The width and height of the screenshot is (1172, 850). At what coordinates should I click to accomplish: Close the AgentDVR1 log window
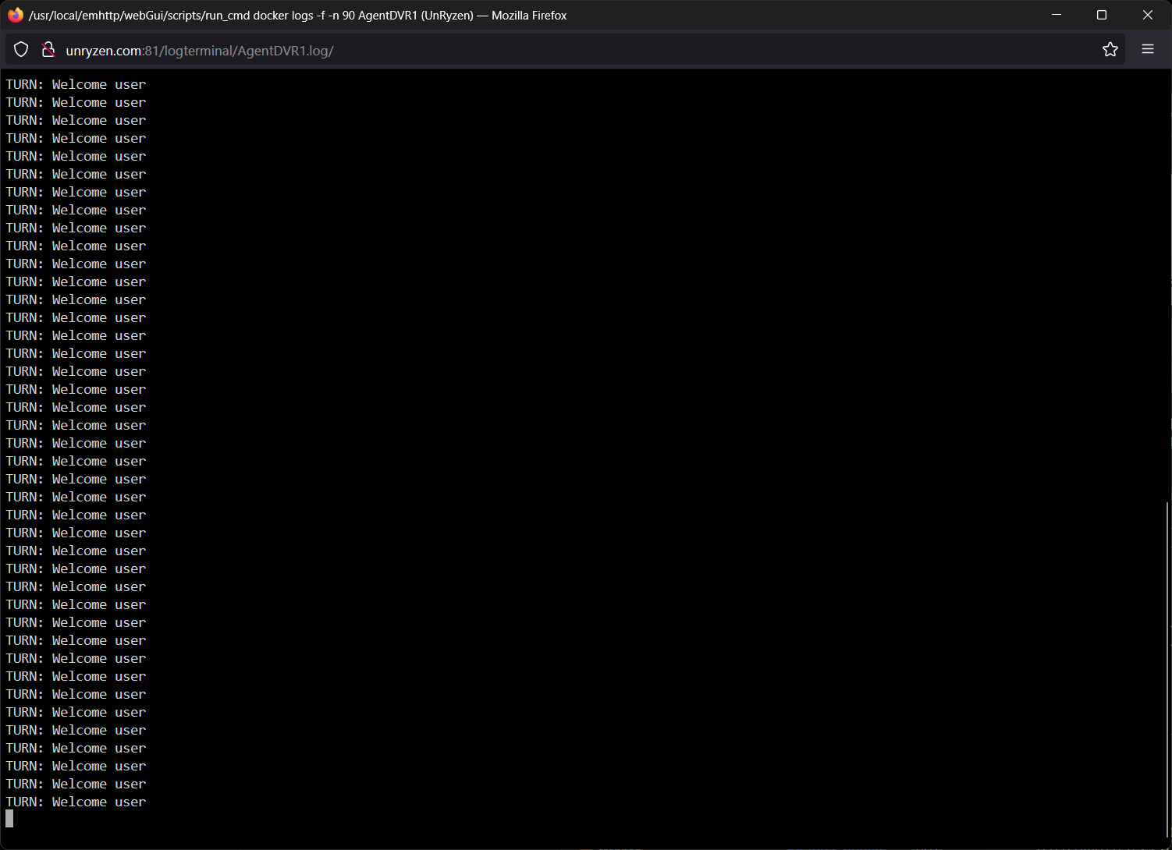1147,15
